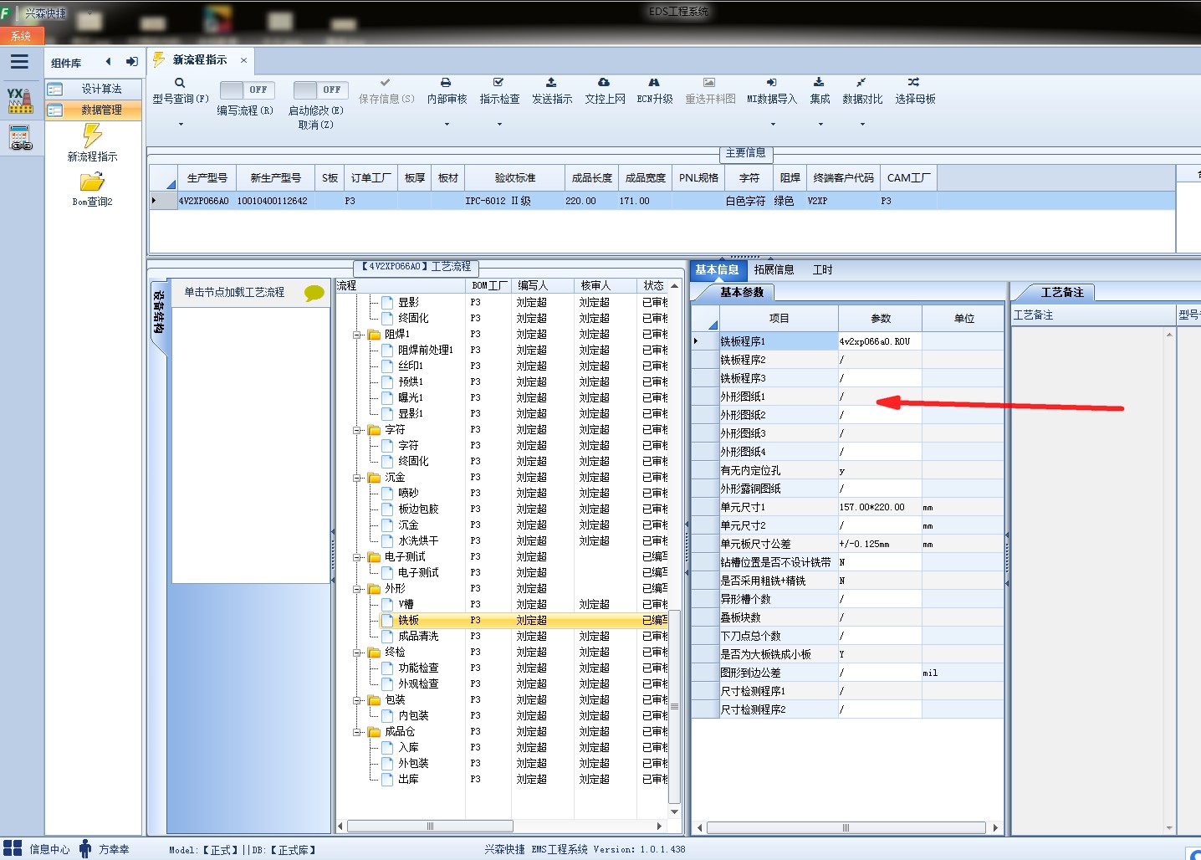Screen dimensions: 1201x860
Task: Open the dropdown arrow under 内部审核
Action: point(447,125)
